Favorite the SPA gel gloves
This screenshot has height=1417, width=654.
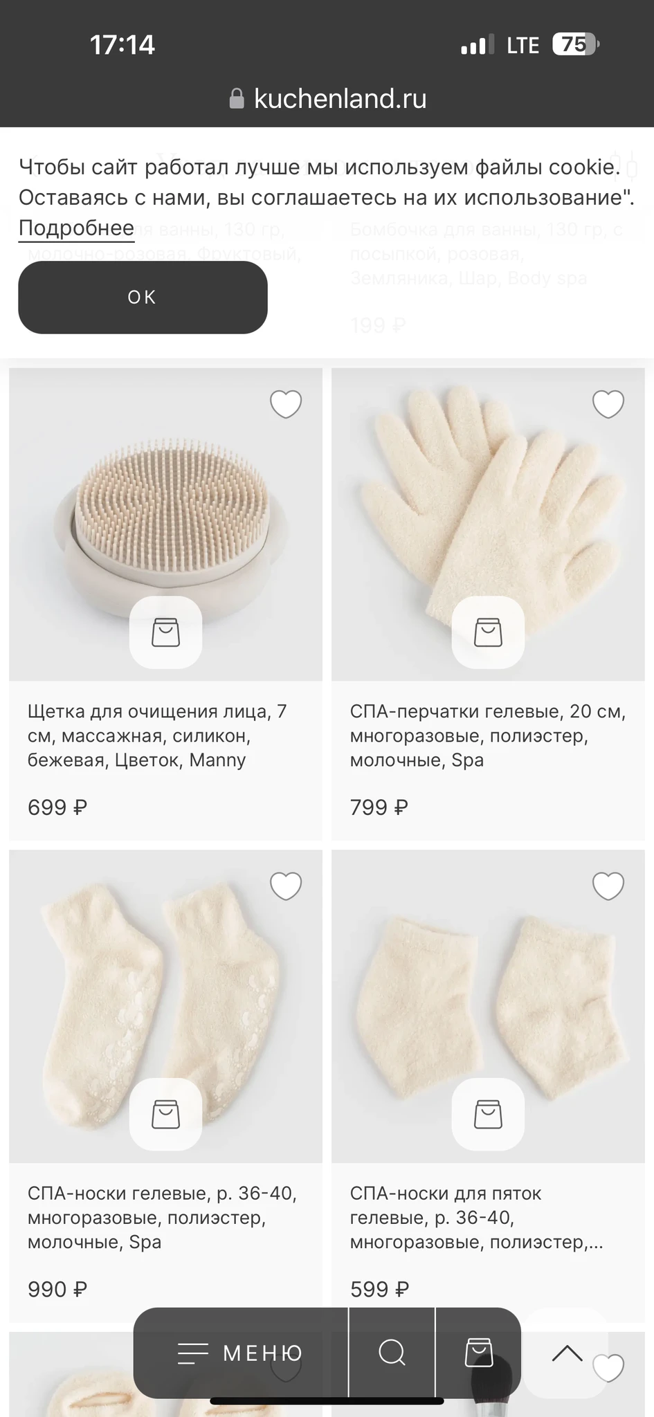pyautogui.click(x=608, y=404)
